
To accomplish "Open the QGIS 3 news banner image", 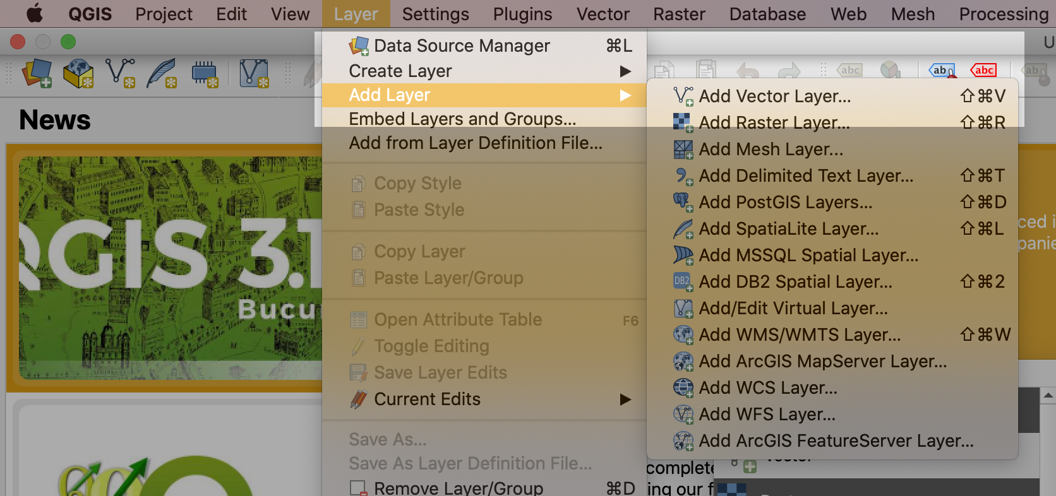I will click(x=171, y=268).
